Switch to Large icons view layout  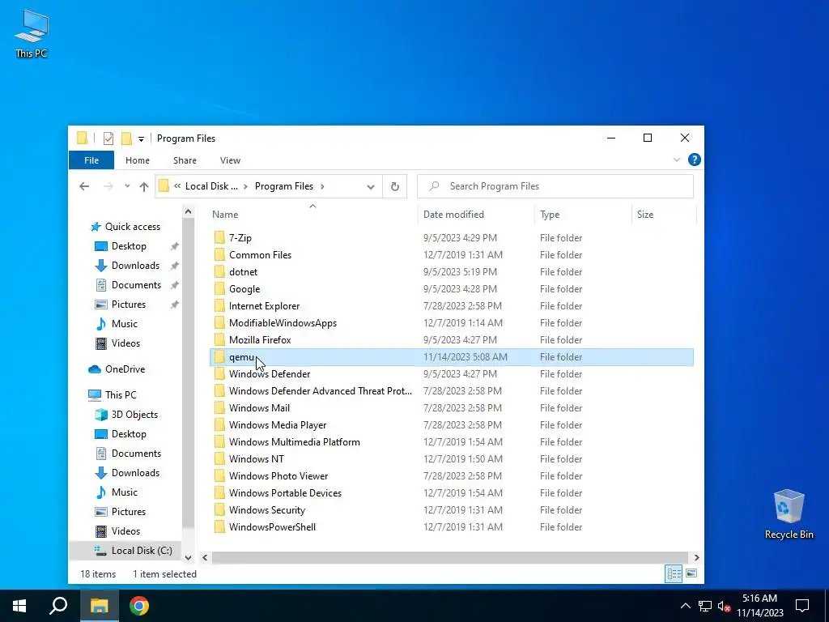click(691, 573)
